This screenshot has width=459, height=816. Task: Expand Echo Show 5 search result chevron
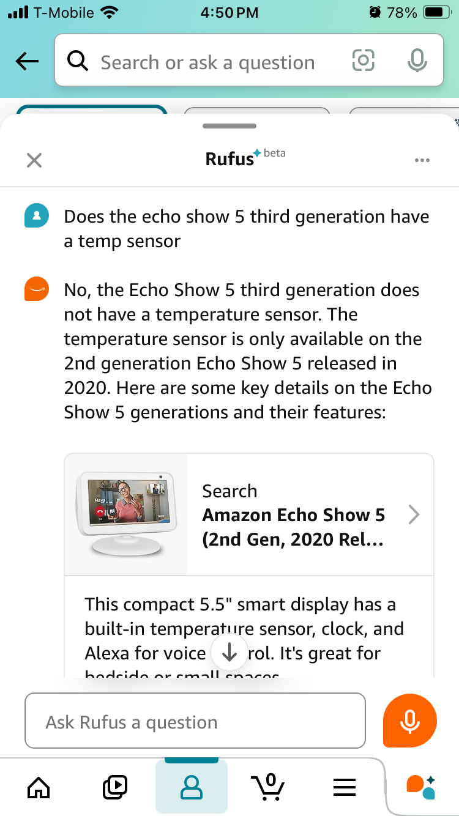[414, 515]
